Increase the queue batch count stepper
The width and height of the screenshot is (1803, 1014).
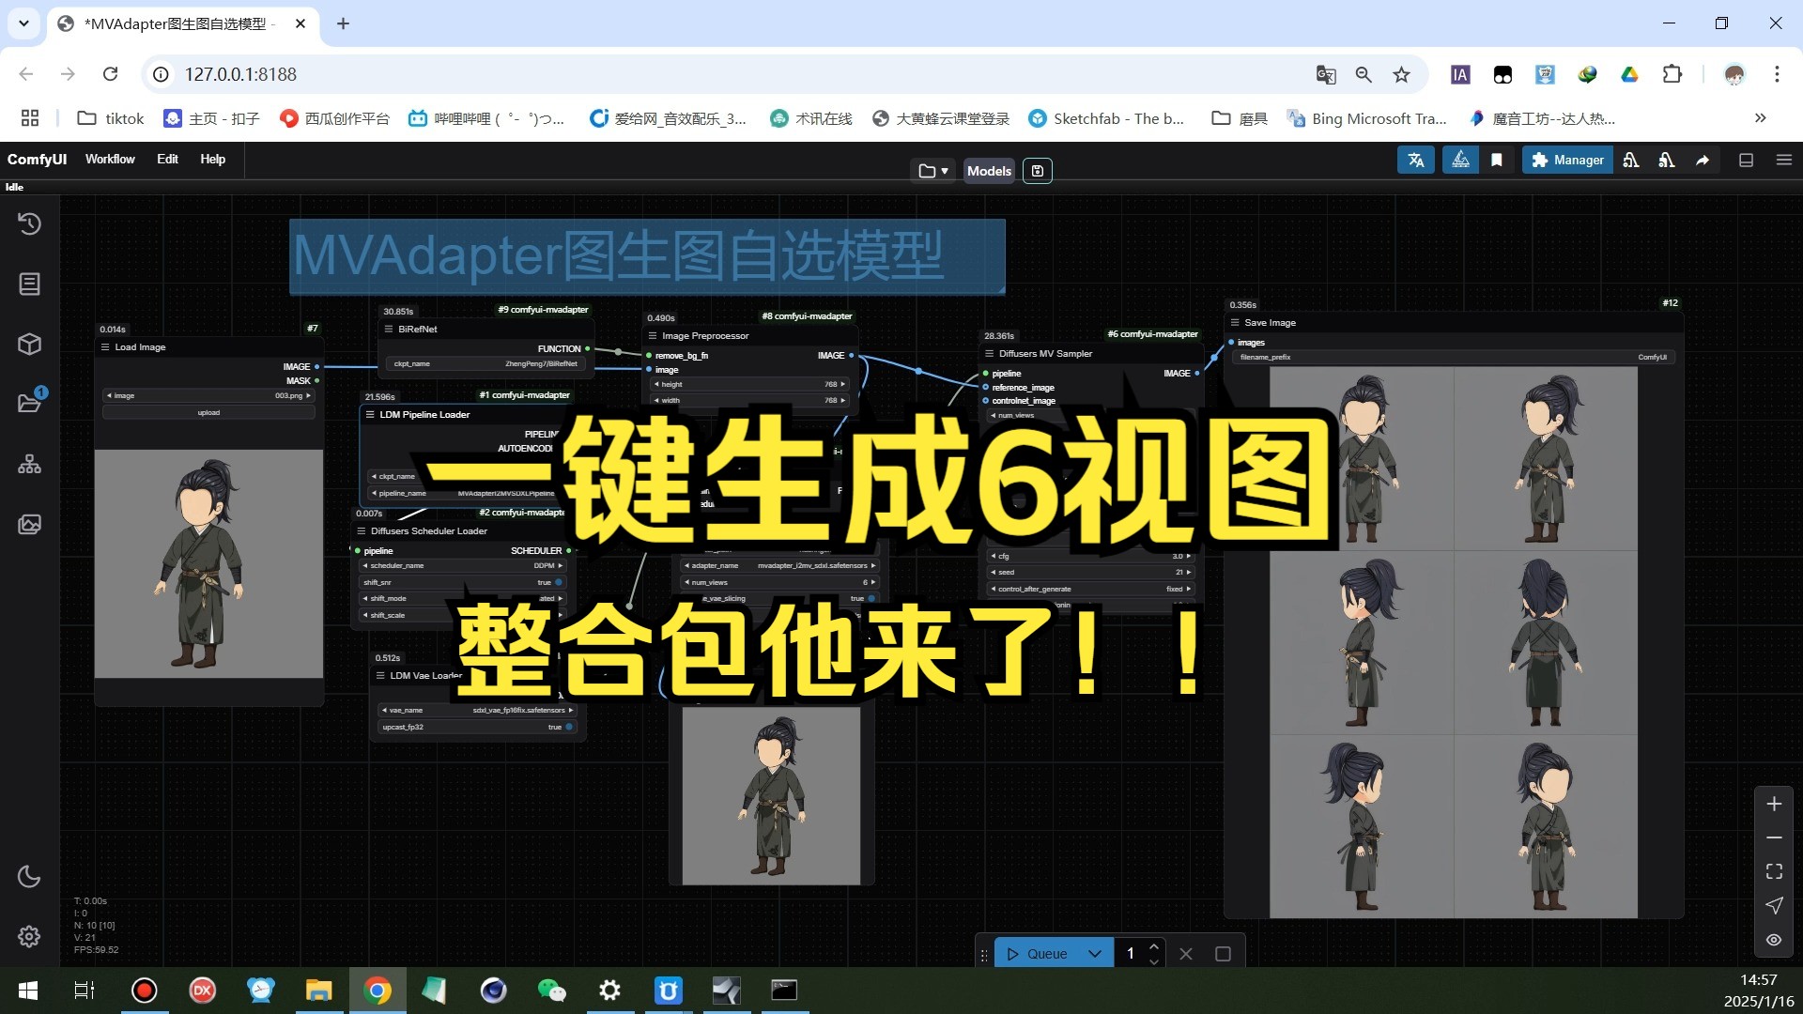[x=1154, y=945]
